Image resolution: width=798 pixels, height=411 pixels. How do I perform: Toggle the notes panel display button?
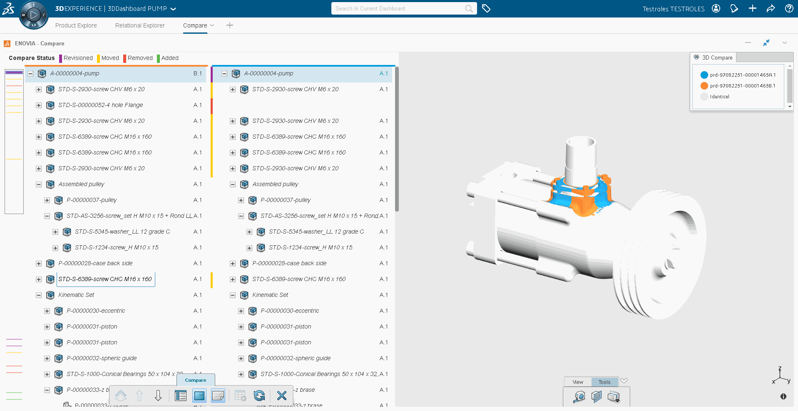(218, 396)
